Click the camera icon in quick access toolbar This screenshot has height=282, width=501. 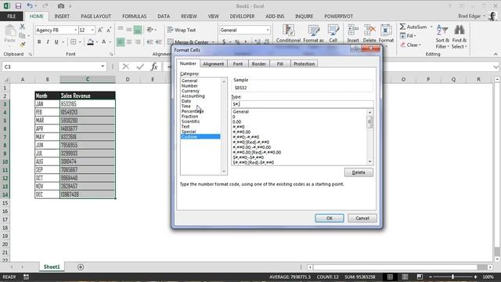tap(61, 5)
